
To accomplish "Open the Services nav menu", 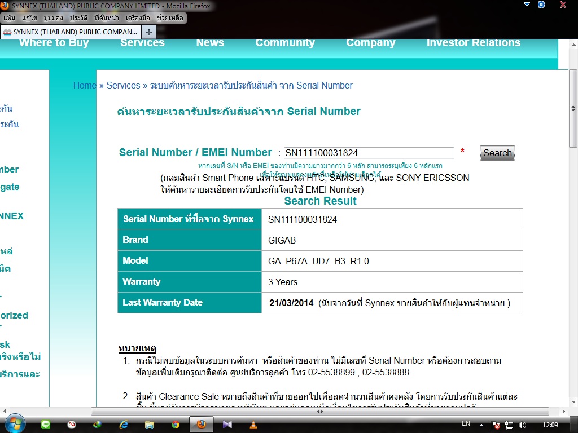I will (142, 43).
